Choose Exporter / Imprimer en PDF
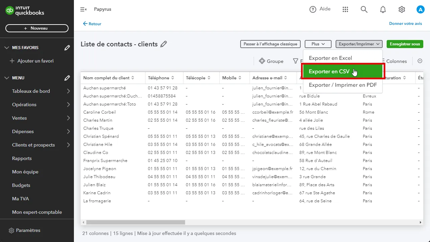Image resolution: width=430 pixels, height=242 pixels. pyautogui.click(x=343, y=85)
